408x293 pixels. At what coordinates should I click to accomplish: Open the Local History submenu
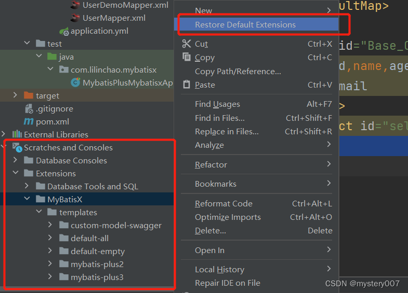pyautogui.click(x=256, y=270)
